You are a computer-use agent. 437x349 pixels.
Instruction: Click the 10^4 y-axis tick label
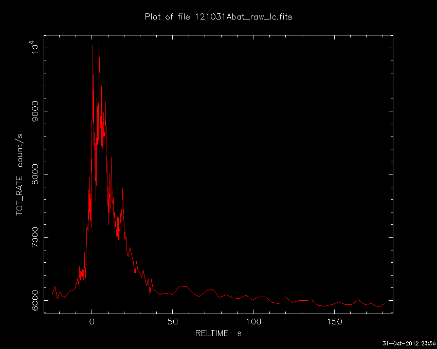pos(36,47)
